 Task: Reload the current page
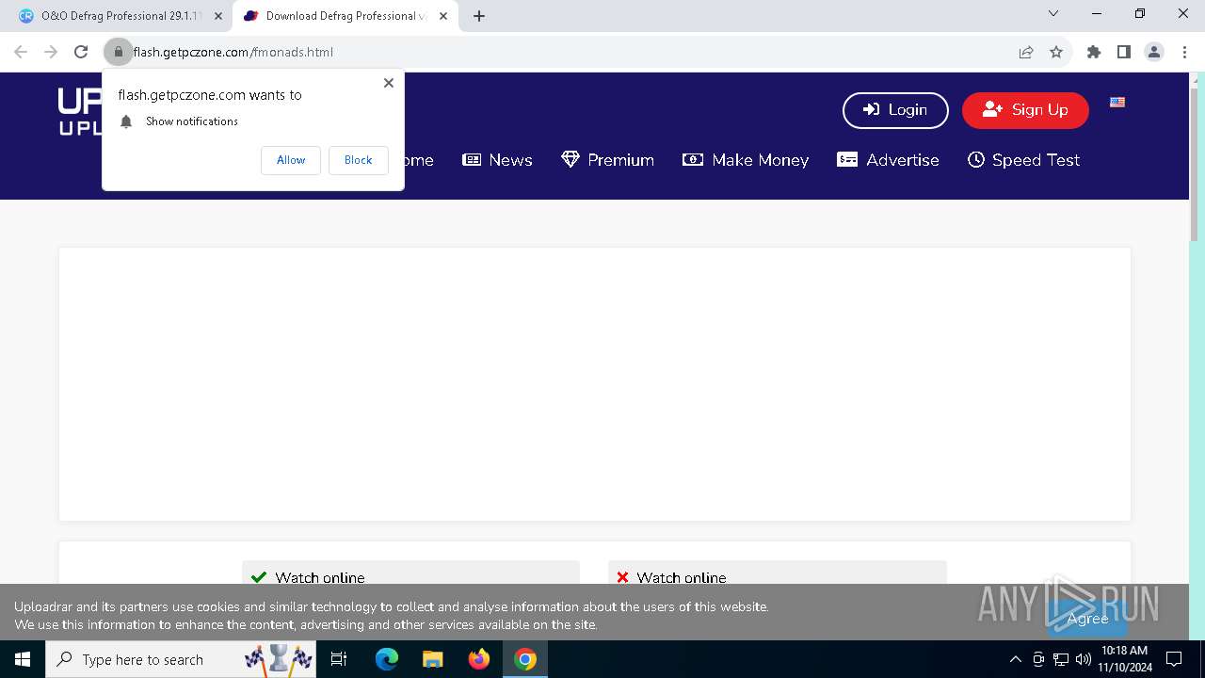tap(81, 52)
